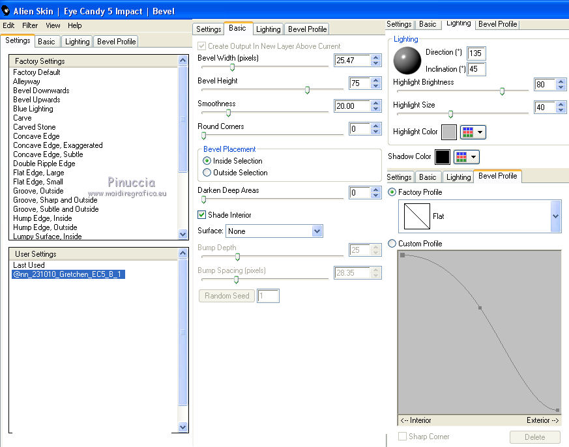Click the Bevel Height slider handle
The image size is (569, 447).
(308, 90)
